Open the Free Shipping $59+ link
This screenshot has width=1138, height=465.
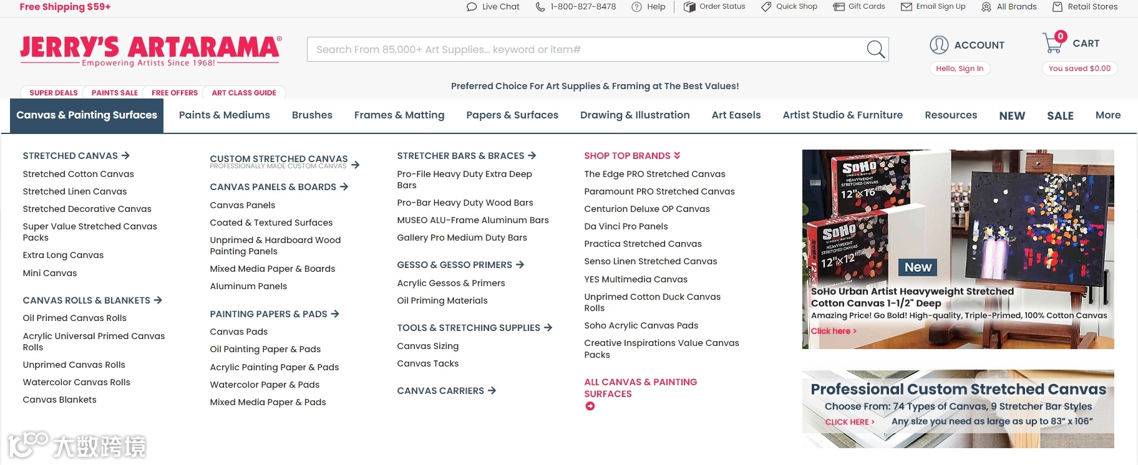pyautogui.click(x=65, y=7)
